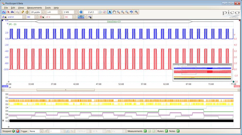242x135 pixels.
Task: Click Channel A options button
Action: coord(4,17)
